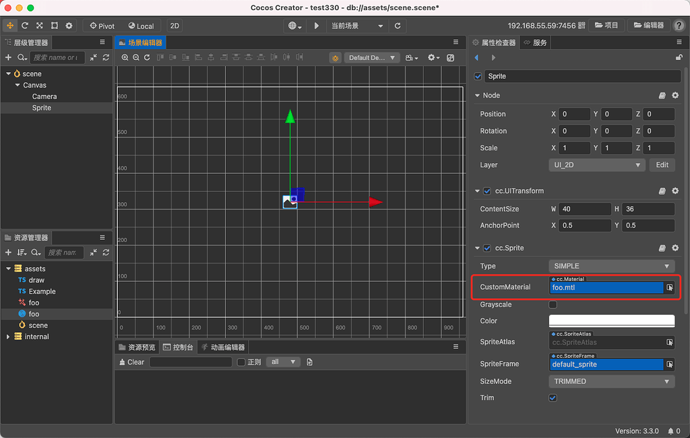Disable the cc.UITransform component checkbox
This screenshot has width=690, height=438.
click(x=487, y=191)
